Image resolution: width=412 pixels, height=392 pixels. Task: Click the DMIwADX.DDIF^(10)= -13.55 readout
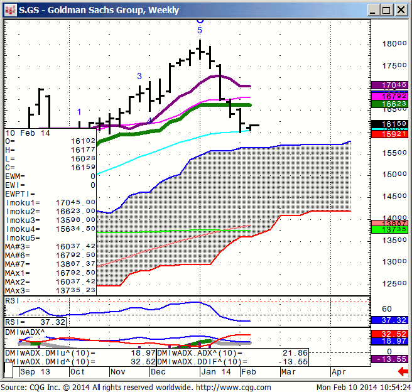point(232,362)
